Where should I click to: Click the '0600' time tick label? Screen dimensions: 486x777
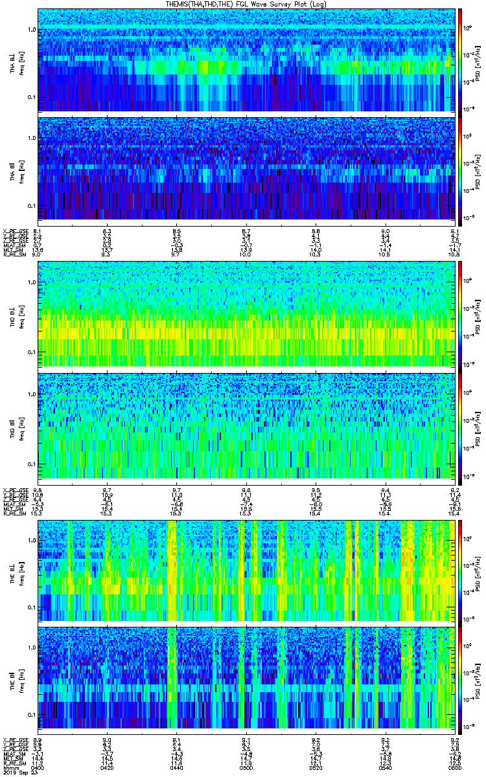(x=454, y=767)
